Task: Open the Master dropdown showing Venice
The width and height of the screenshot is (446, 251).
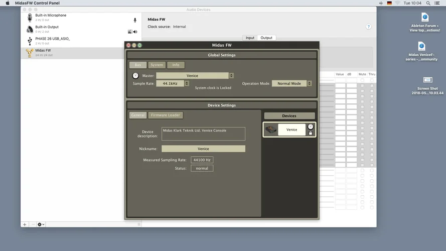Action: tap(192, 76)
